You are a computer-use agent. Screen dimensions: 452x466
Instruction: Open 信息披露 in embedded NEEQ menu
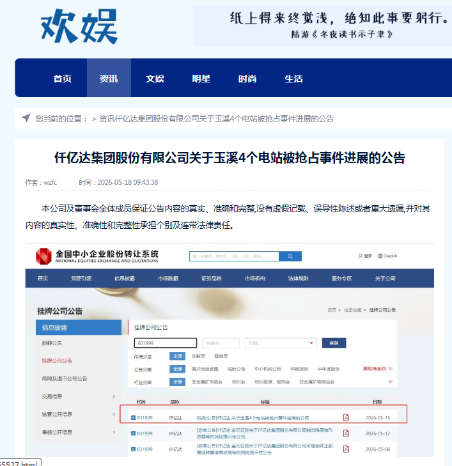tap(125, 279)
